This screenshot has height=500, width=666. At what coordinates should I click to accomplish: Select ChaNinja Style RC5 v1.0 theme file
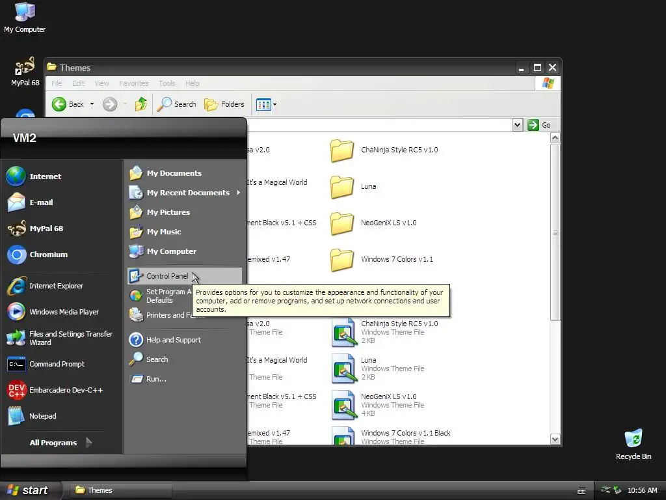coord(384,333)
